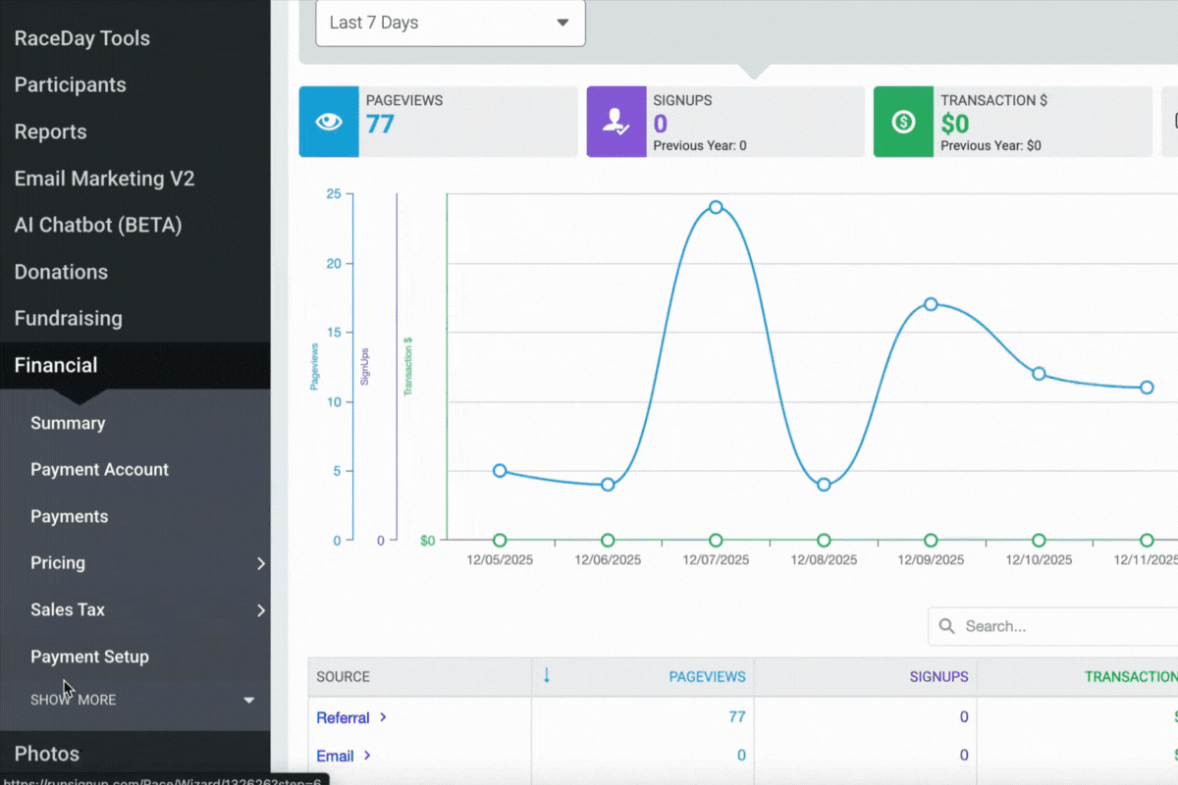
Task: Open the Last 7 Days dropdown
Action: coord(450,23)
